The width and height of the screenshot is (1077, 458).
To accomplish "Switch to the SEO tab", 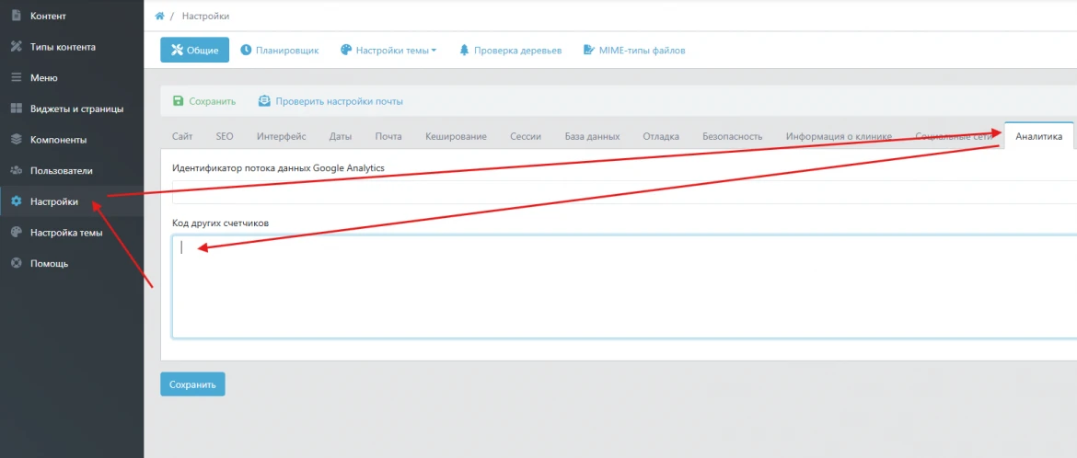I will pos(225,136).
